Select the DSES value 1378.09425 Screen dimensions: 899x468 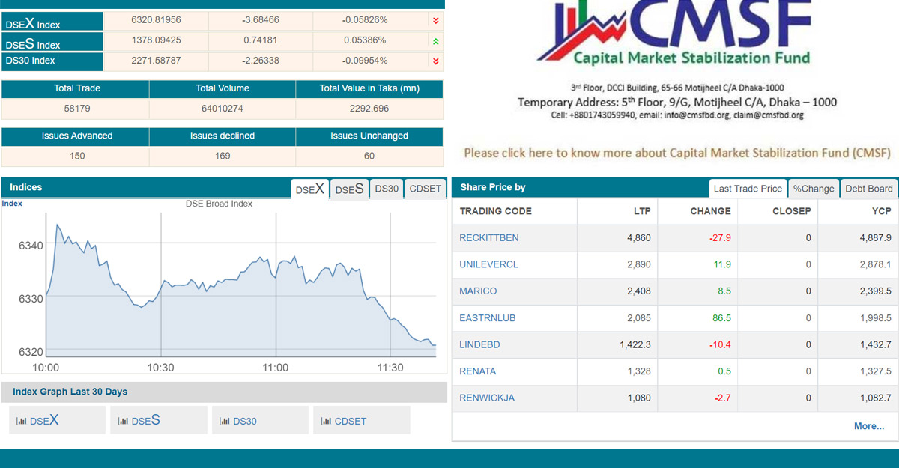[156, 40]
